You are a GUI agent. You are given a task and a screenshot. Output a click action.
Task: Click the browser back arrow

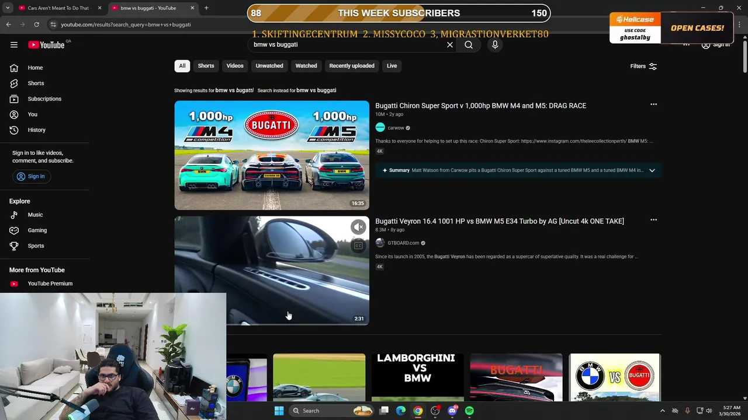click(8, 24)
